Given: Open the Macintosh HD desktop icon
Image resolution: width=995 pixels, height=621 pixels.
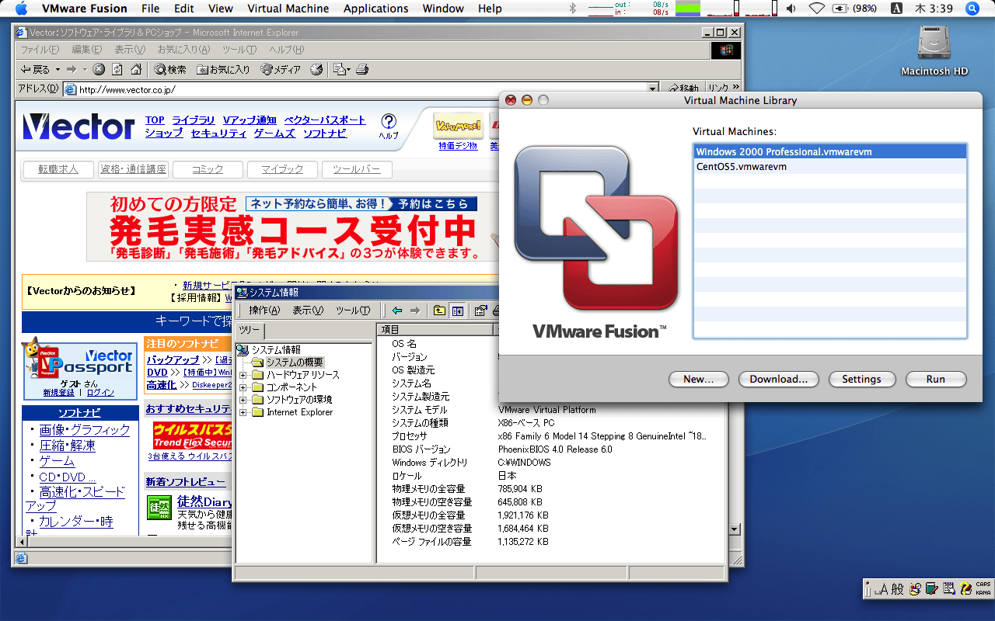Looking at the screenshot, I should point(934,50).
